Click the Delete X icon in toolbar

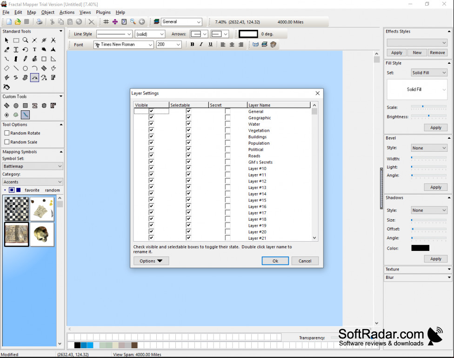pos(91,22)
